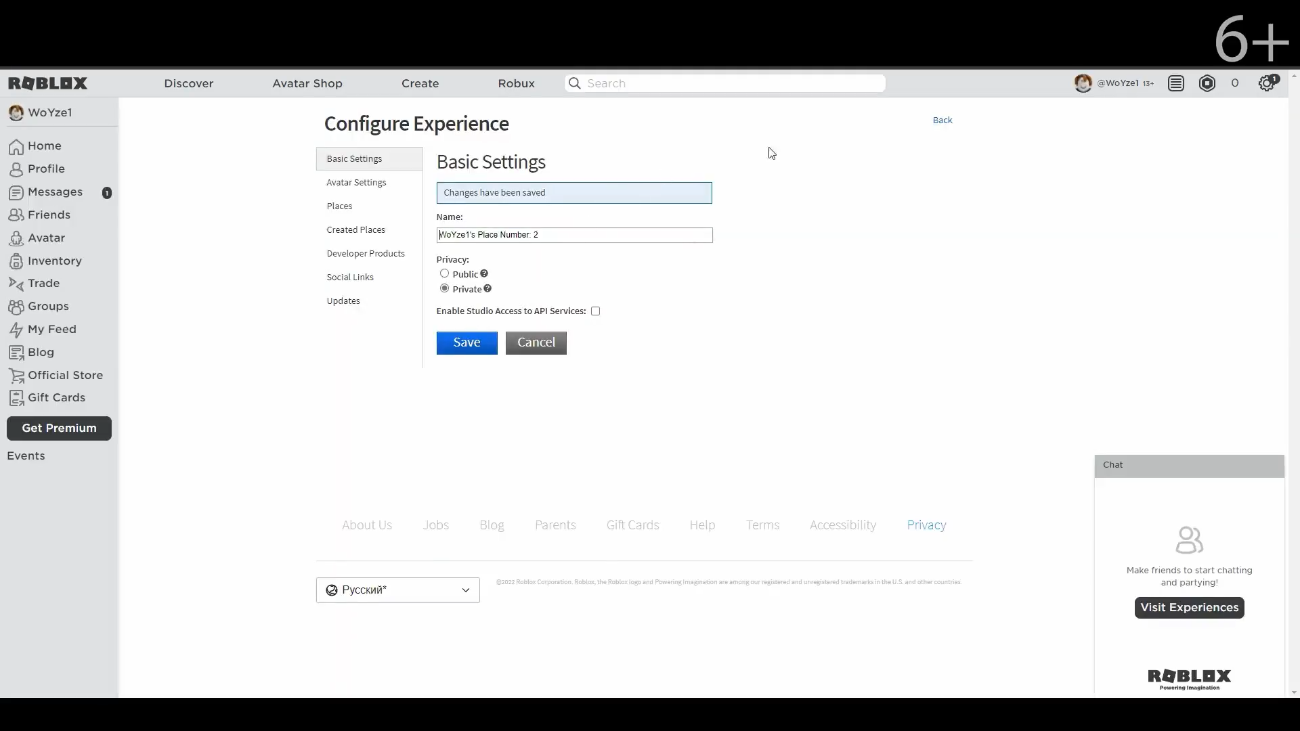Open the Avatar Shop menu item
This screenshot has width=1300, height=731.
coord(307,83)
